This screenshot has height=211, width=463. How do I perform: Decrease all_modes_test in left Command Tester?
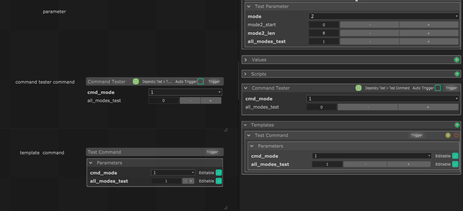190,101
